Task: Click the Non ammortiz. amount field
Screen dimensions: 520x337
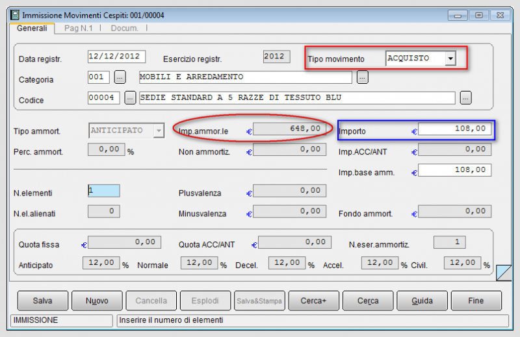Action: click(x=289, y=149)
